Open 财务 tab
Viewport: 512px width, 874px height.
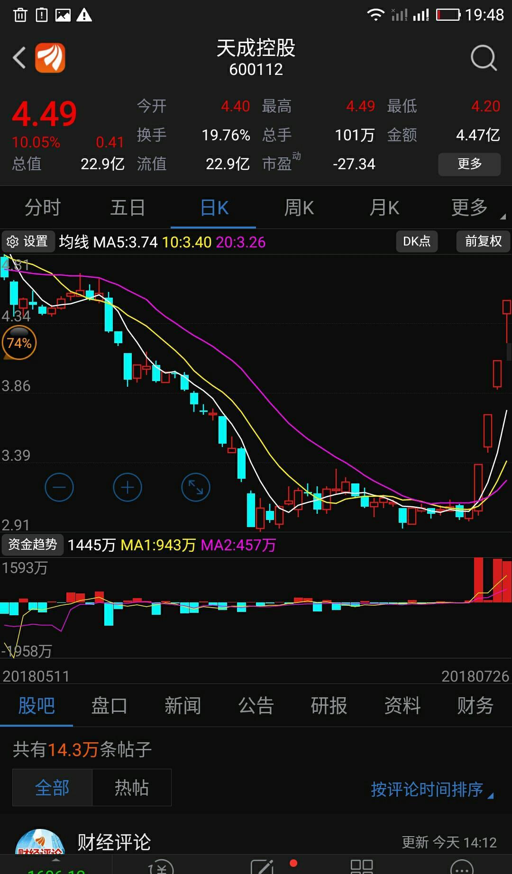(475, 706)
